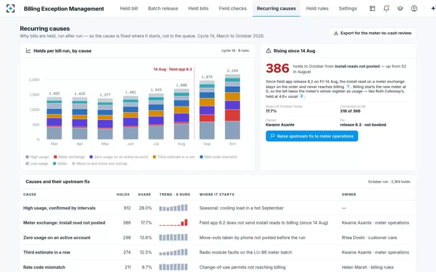This screenshot has height=272, width=436.
Task: Open the Settings tab
Action: (x=348, y=8)
